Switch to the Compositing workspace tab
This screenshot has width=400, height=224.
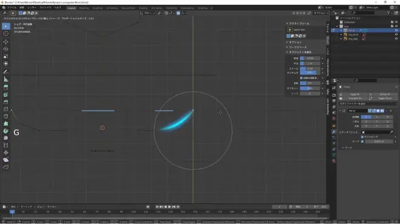coord(187,8)
